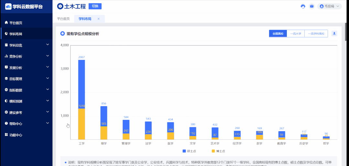Image resolution: width=349 pixels, height=166 pixels.
Task: Click the cloud logo icon of 学科云数据平台
Action: [8, 6]
